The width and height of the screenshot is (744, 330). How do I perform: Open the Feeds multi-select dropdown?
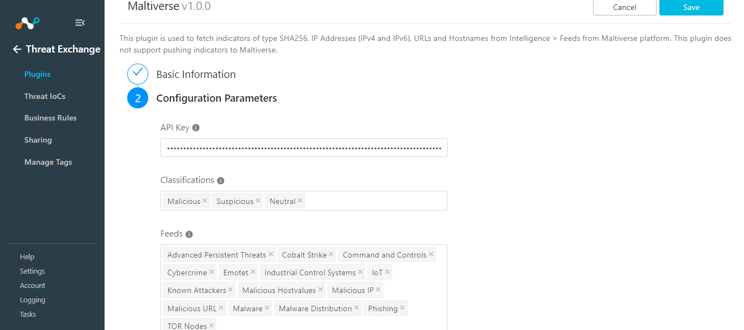tap(304, 287)
